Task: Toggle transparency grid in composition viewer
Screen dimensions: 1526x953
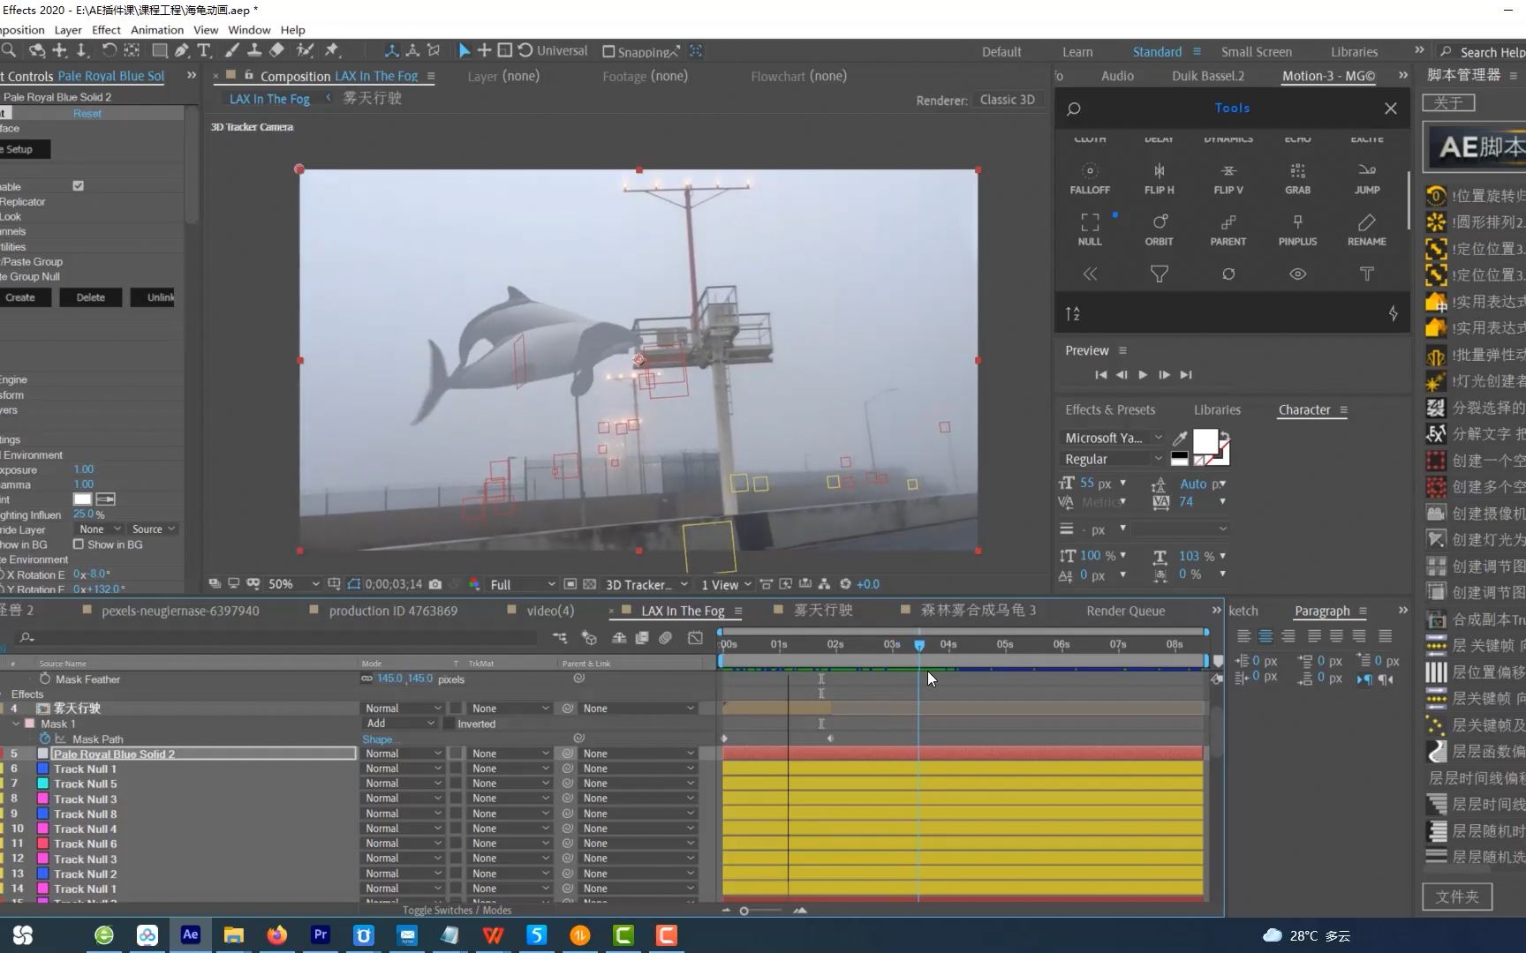Action: pos(589,584)
